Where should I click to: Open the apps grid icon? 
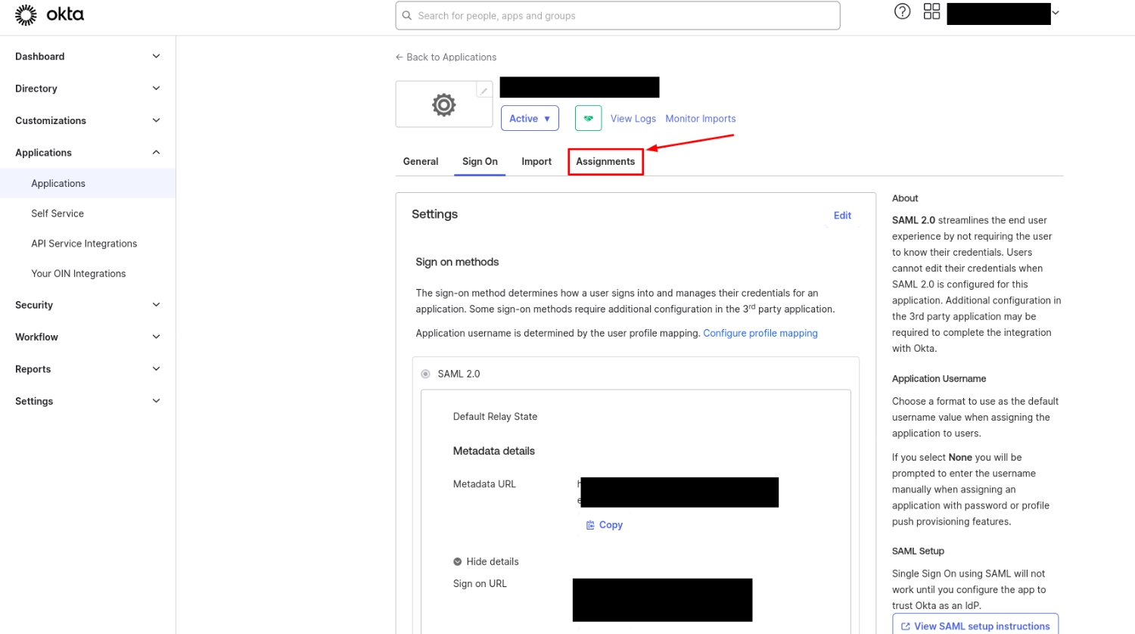pos(931,11)
